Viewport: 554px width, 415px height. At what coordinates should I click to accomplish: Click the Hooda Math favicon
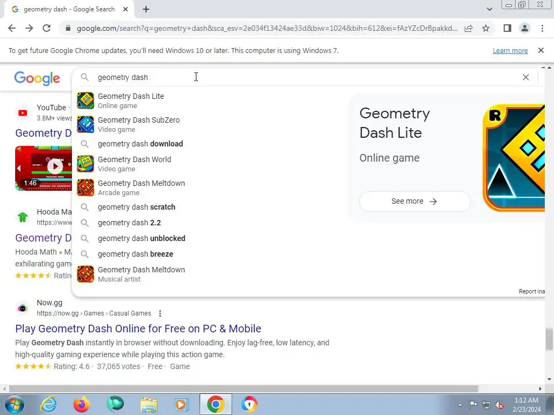click(x=23, y=217)
